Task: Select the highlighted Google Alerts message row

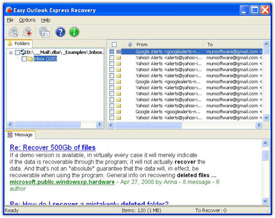Action: tap(185, 52)
